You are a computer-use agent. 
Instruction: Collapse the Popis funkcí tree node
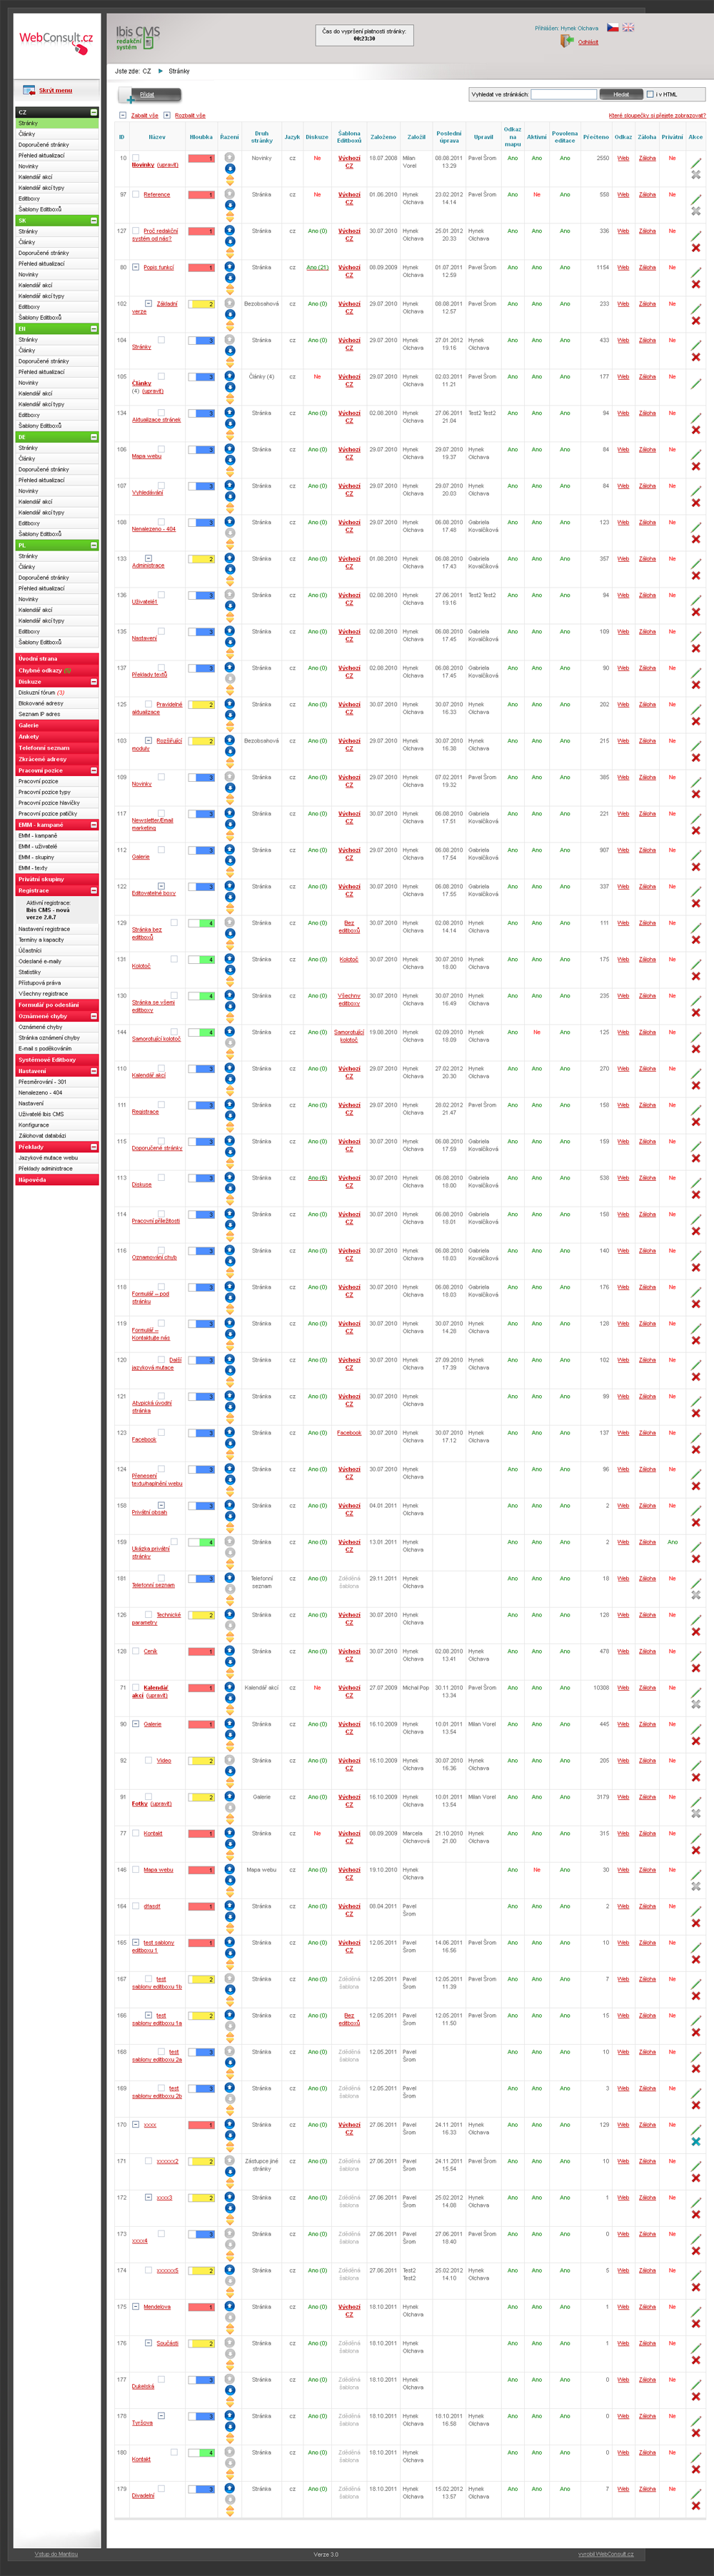pos(136,267)
